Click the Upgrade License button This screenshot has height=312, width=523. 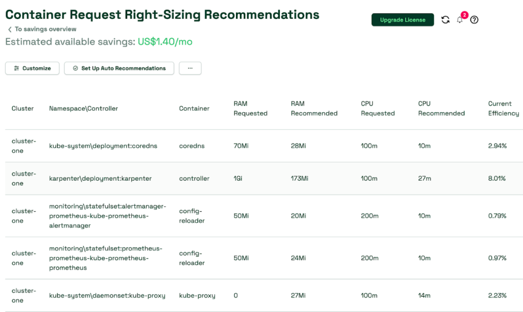tap(402, 20)
